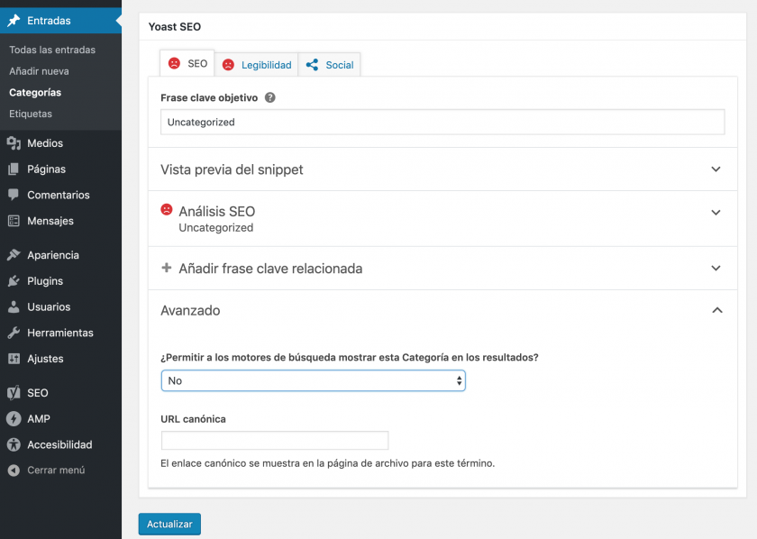Click the AMP lightning icon
Viewport: 757px width, 539px height.
click(x=14, y=419)
